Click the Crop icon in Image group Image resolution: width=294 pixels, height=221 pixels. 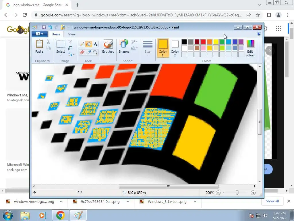70,41
